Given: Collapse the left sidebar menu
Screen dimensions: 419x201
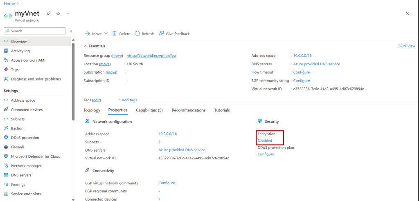Looking at the screenshot, I should coord(71,31).
